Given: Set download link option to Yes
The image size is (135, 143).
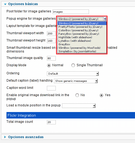Looking at the screenshot, I should pos(101,95).
